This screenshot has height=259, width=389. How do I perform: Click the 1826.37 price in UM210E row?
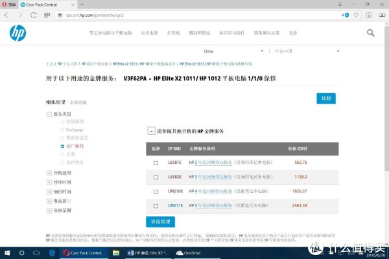[x=300, y=191]
